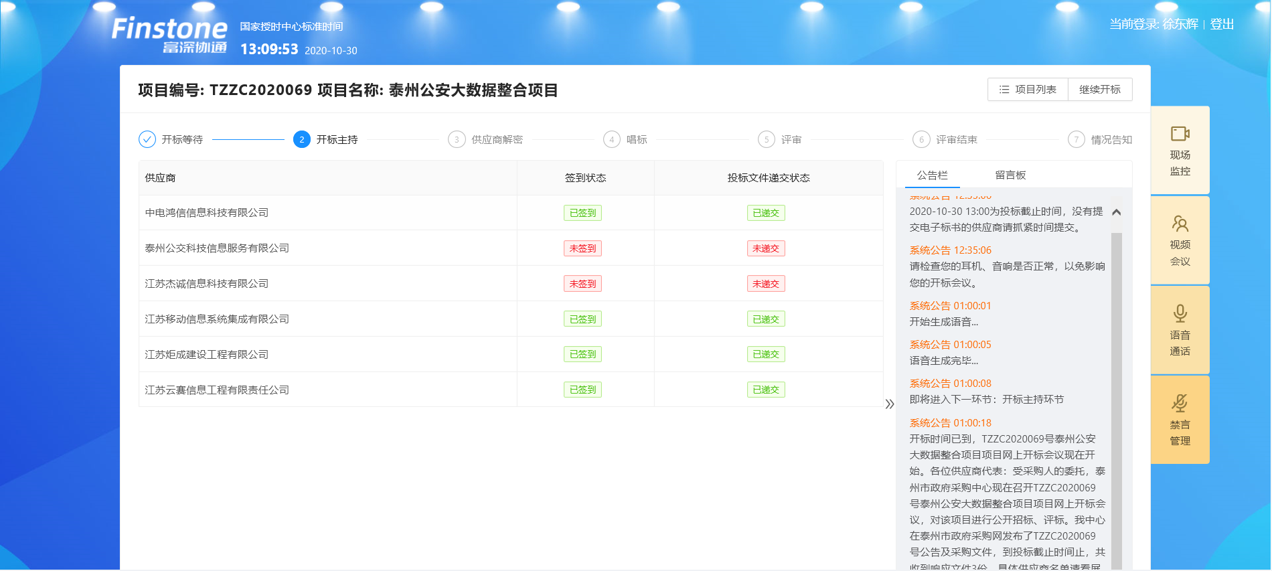Image resolution: width=1272 pixels, height=571 pixels.
Task: Click the current user 徐东辉 label
Action: (x=1180, y=24)
